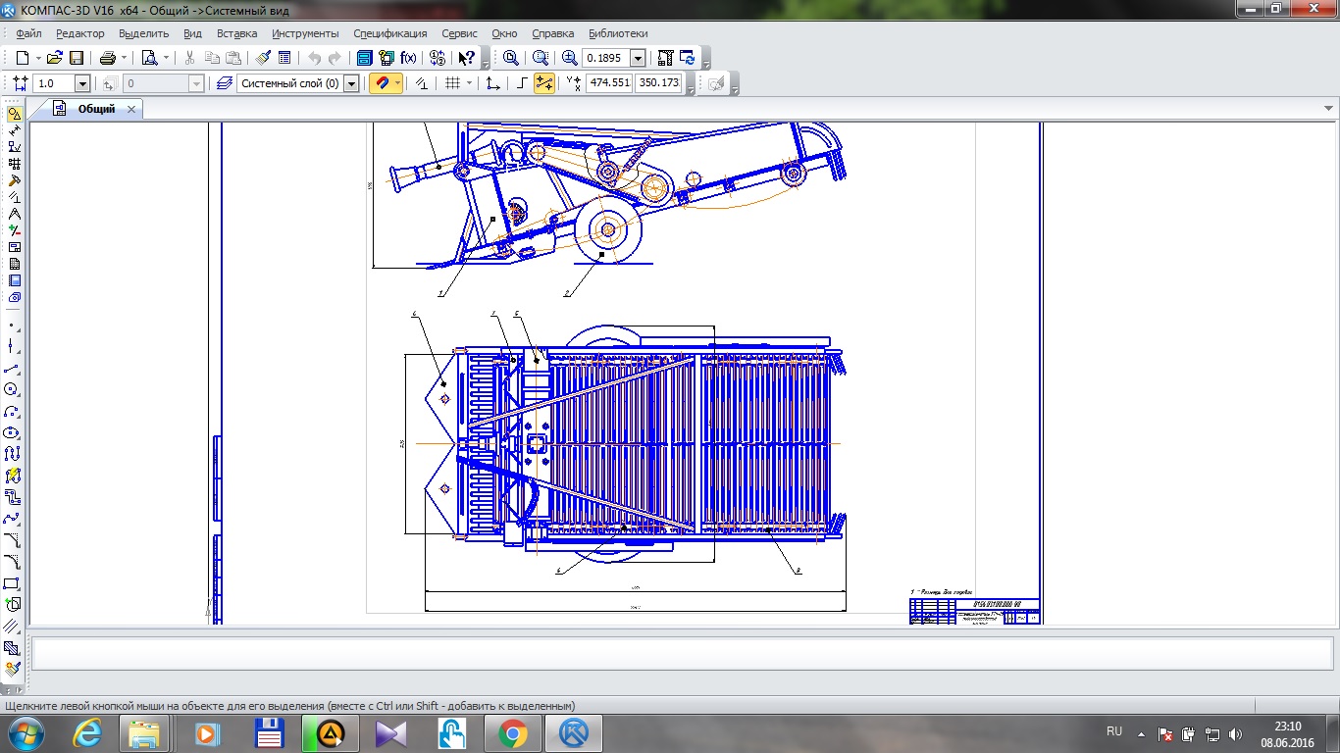Open the Выделить menu
The width and height of the screenshot is (1340, 753).
143,33
